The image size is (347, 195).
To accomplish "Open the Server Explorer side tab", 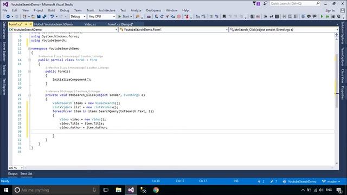I will pos(4,52).
